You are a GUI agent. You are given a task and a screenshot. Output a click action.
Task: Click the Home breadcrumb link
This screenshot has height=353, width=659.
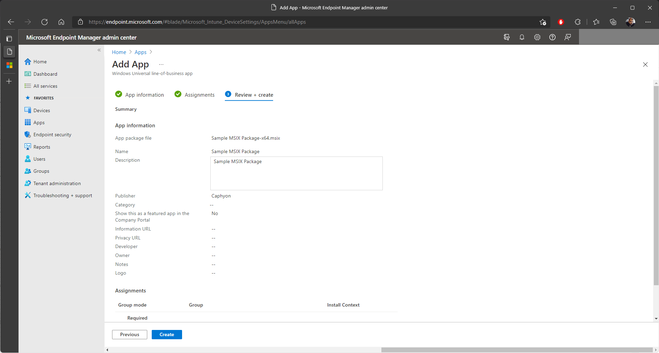click(119, 52)
